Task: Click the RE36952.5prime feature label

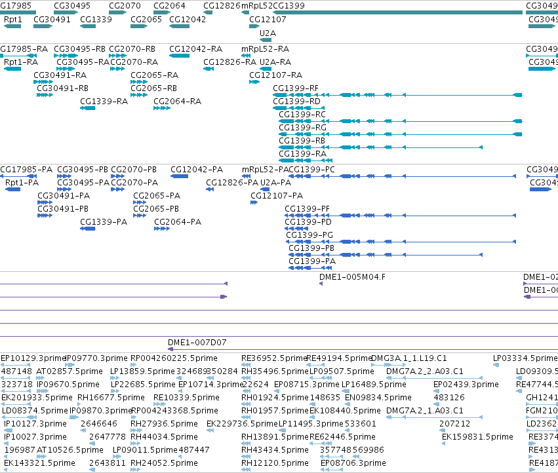Action: [x=274, y=358]
